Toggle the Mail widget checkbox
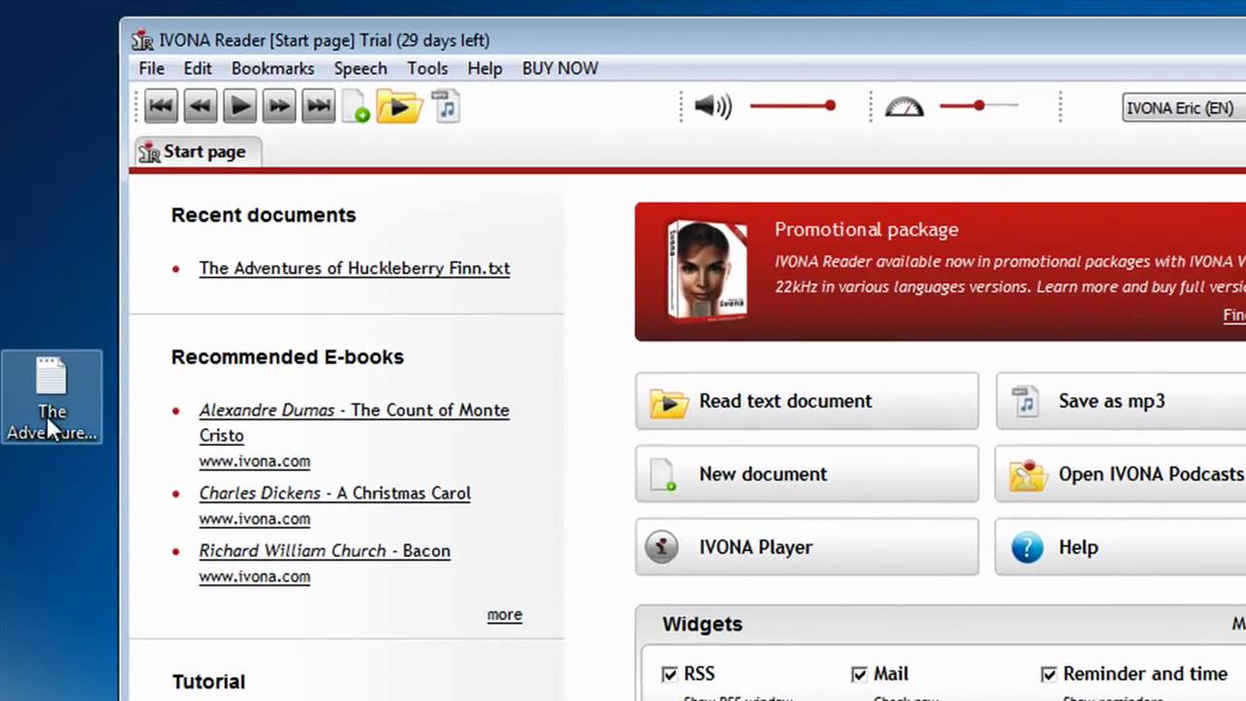The image size is (1246, 701). tap(859, 674)
